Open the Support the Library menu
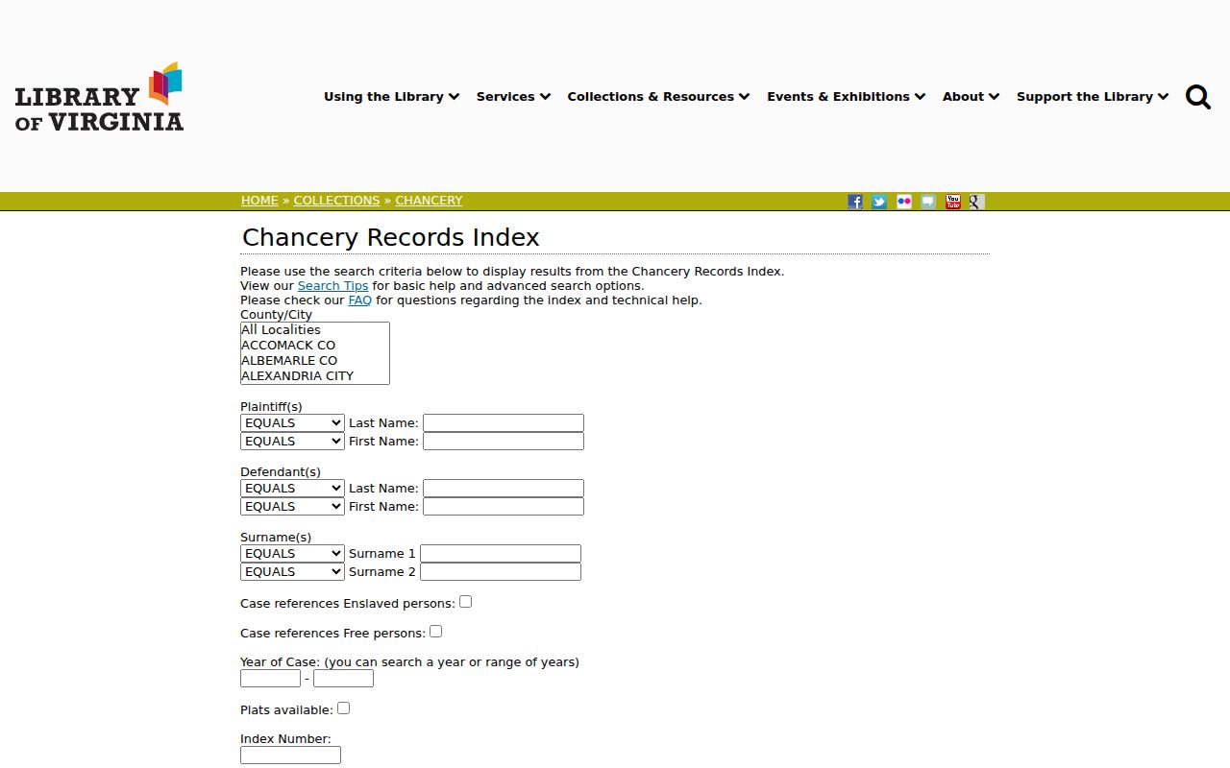 [x=1093, y=97]
